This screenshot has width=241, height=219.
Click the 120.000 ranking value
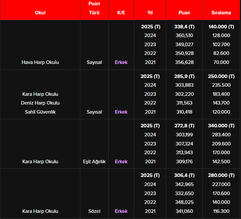click(221, 112)
